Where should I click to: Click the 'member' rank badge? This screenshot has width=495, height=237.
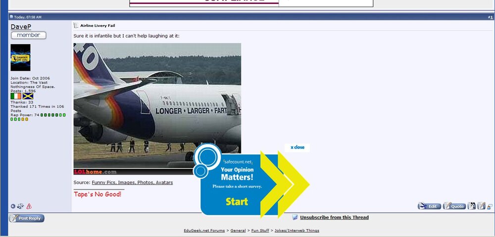tap(28, 35)
